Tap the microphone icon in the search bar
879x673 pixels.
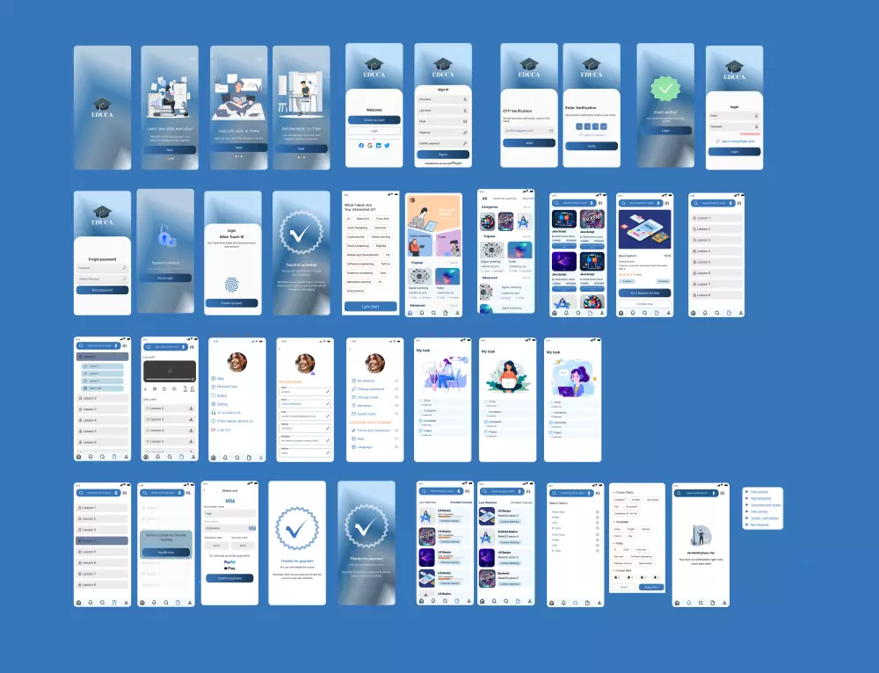592,203
